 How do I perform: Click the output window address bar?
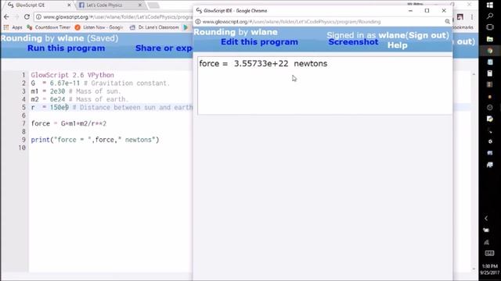[x=319, y=22]
